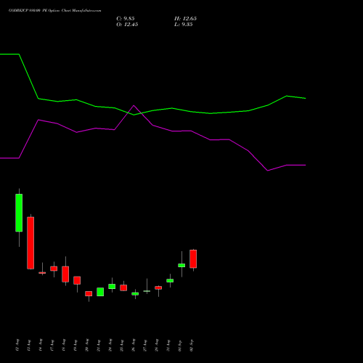Click the 24 Aug date label
The width and height of the screenshot is (363, 363).
coord(110,345)
